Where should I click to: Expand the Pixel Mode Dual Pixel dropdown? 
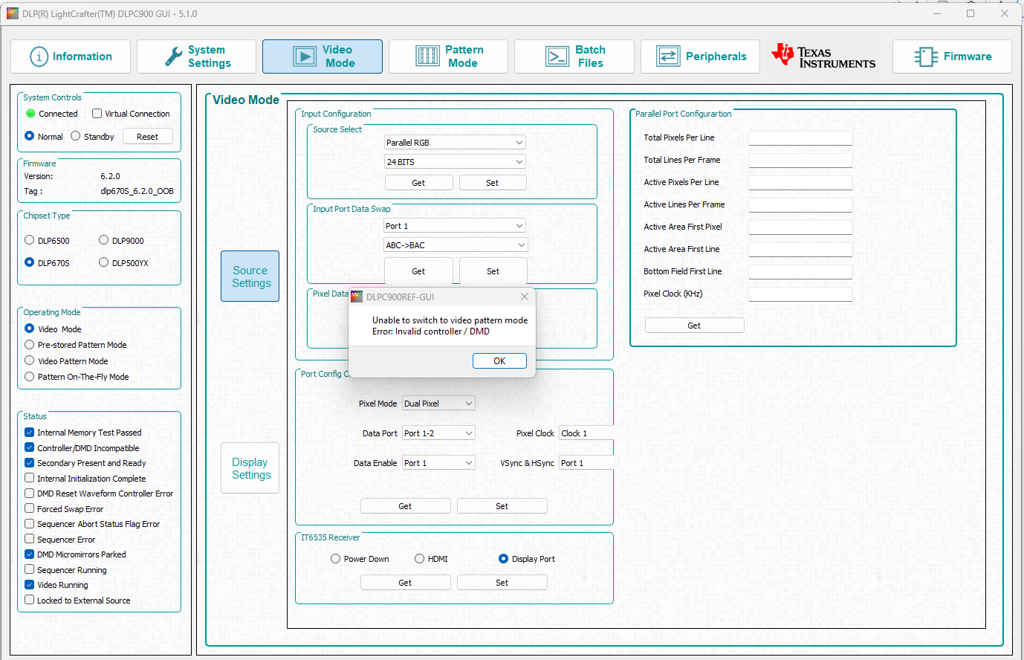[438, 404]
